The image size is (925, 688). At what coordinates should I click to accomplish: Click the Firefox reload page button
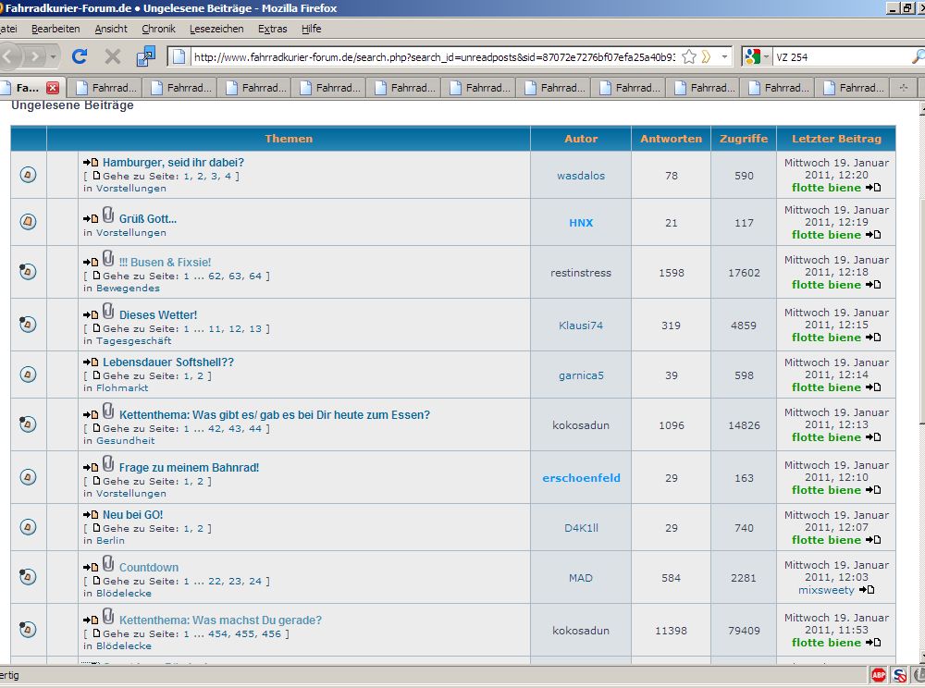point(80,56)
